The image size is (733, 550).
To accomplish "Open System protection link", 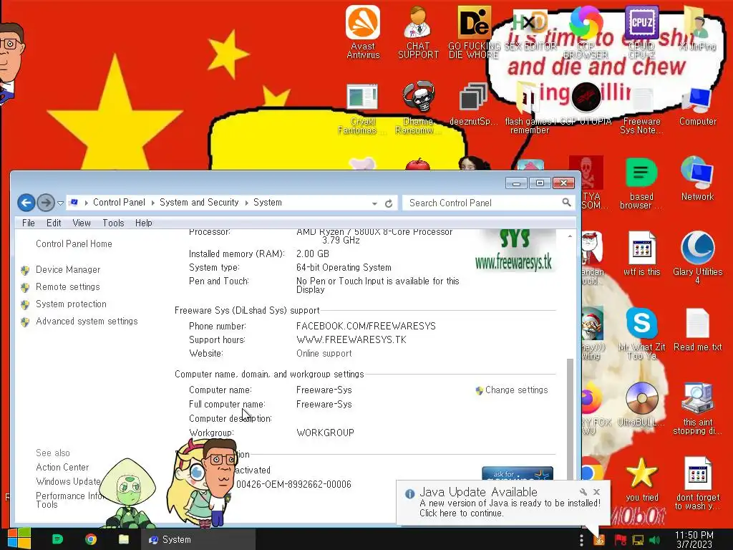I will (71, 304).
